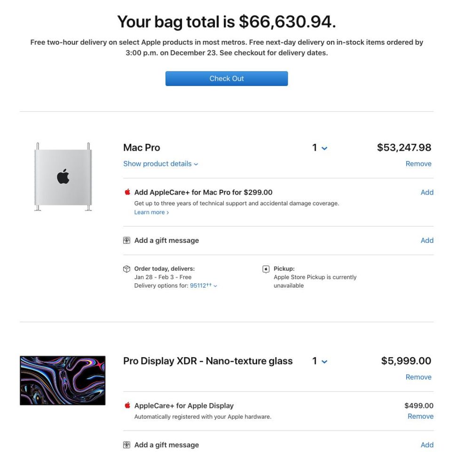Remove AppleCare+ for Apple Display
This screenshot has width=456, height=452.
click(x=421, y=416)
